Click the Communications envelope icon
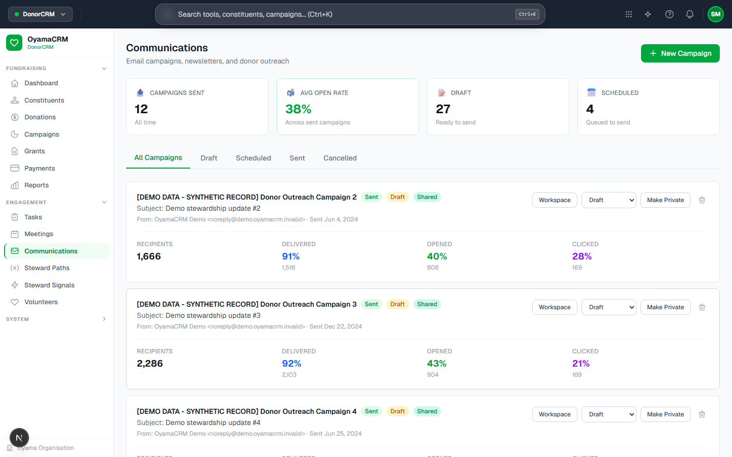Viewport: 732px width, 457px height. [15, 251]
